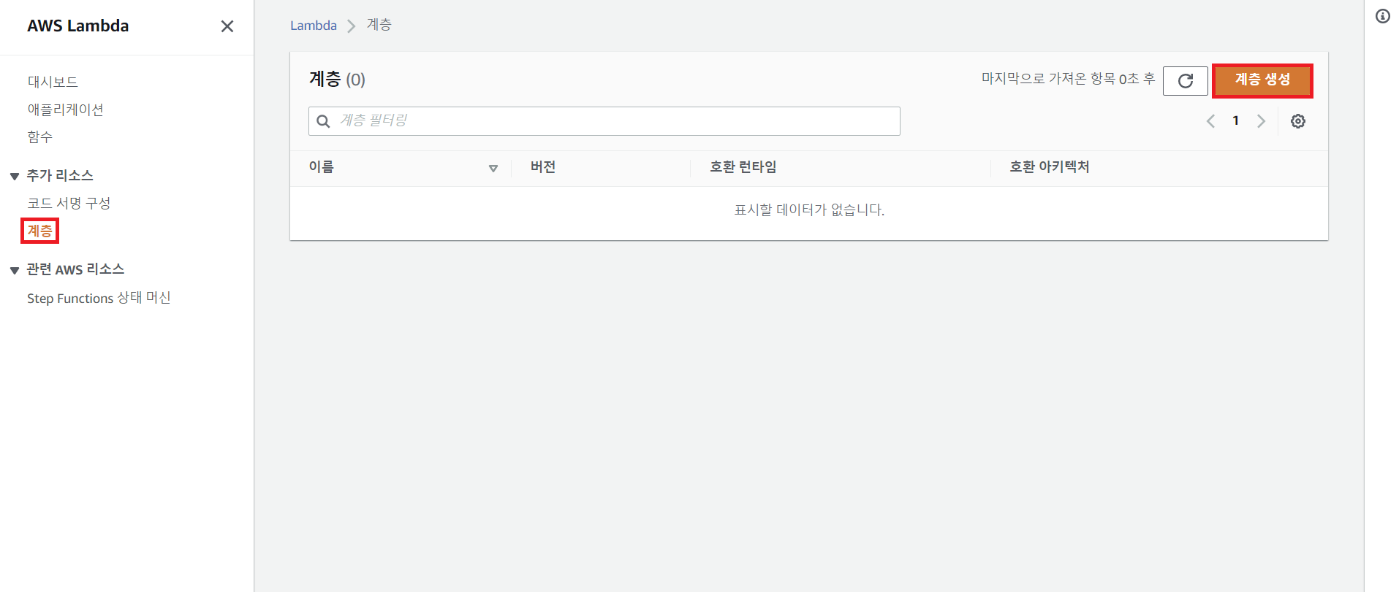Open Step Functions 상태 머신 link
1399x592 pixels.
pyautogui.click(x=99, y=298)
